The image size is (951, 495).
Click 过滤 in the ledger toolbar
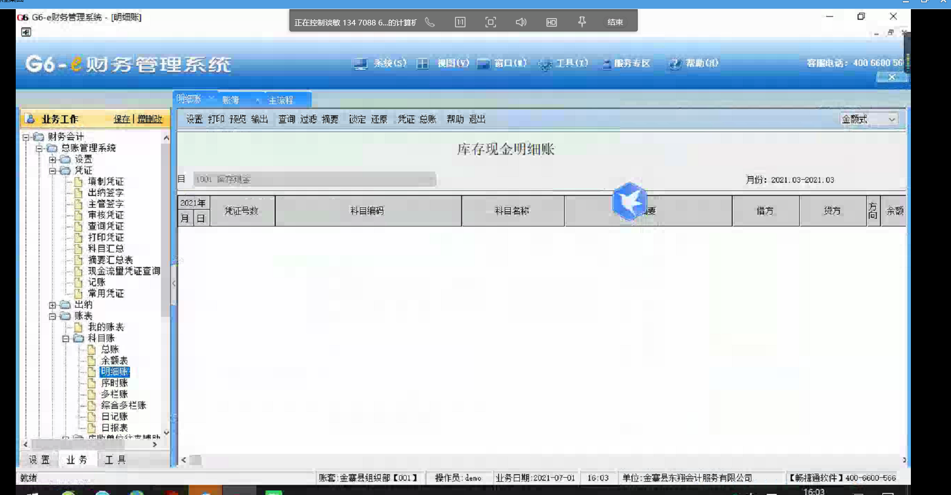click(x=308, y=119)
